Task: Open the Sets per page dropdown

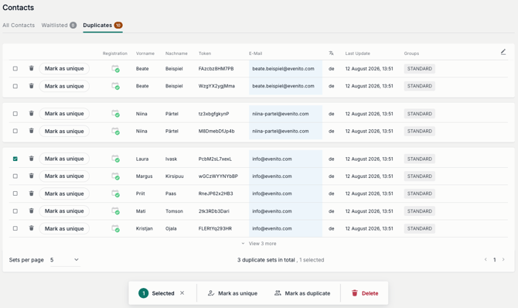Action: click(65, 260)
